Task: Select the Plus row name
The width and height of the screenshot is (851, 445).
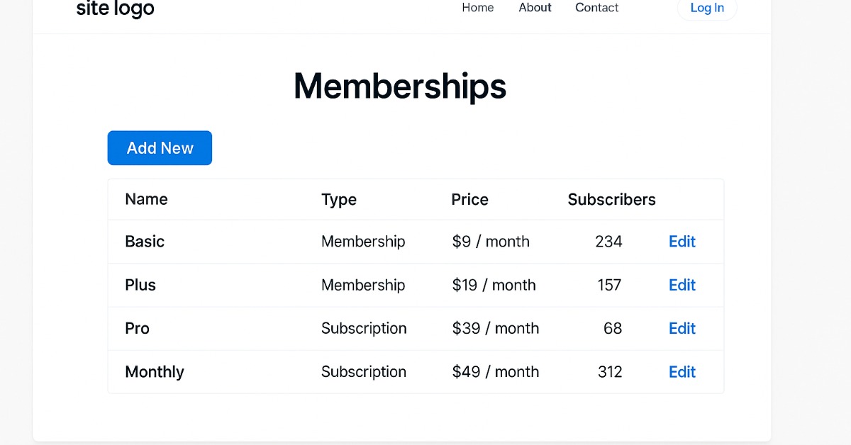Action: pos(140,285)
